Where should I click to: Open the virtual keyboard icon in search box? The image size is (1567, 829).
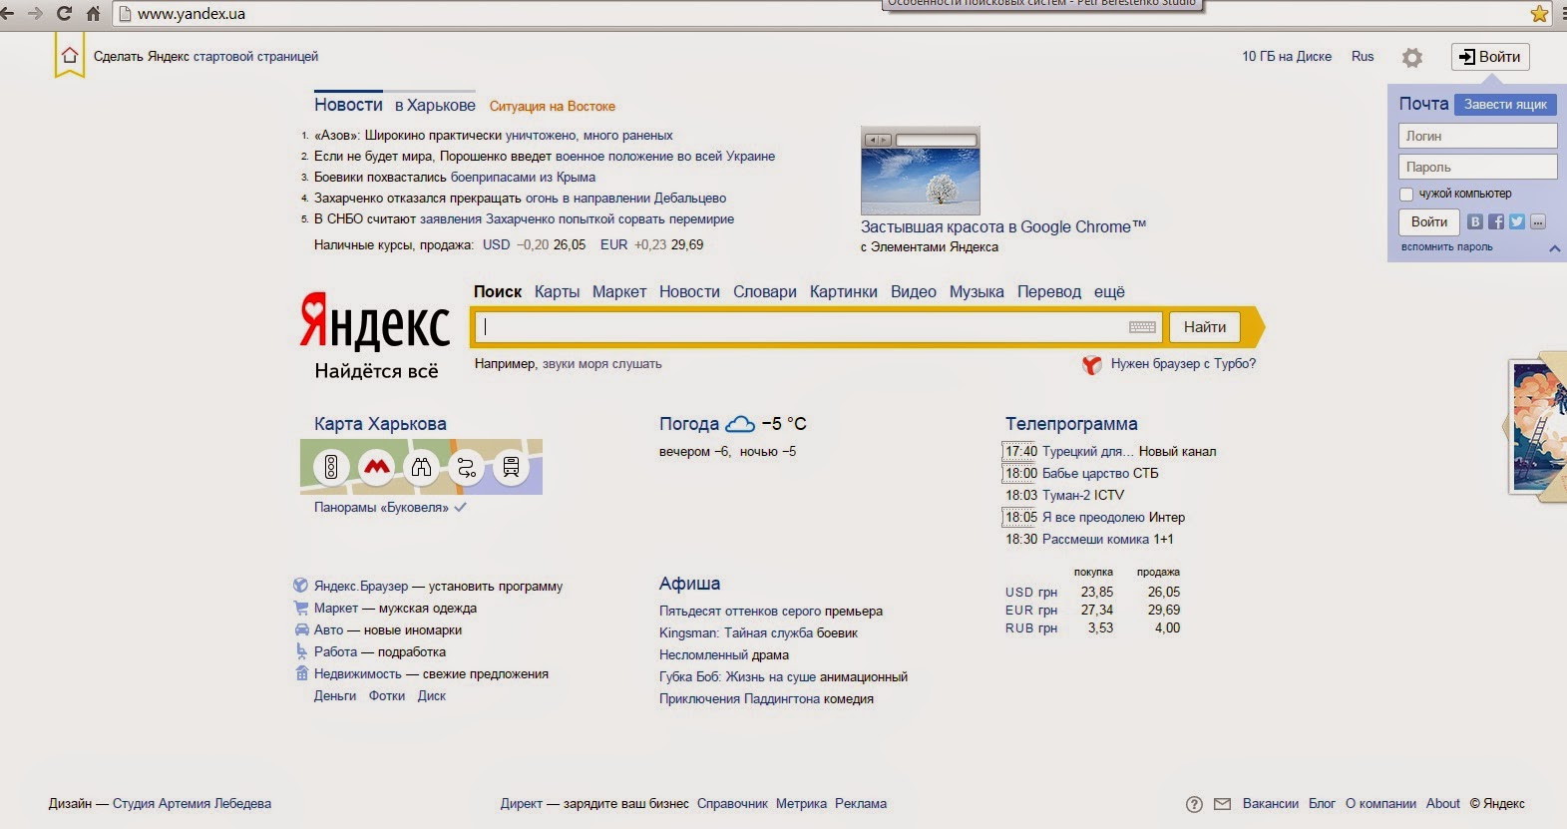pos(1142,327)
